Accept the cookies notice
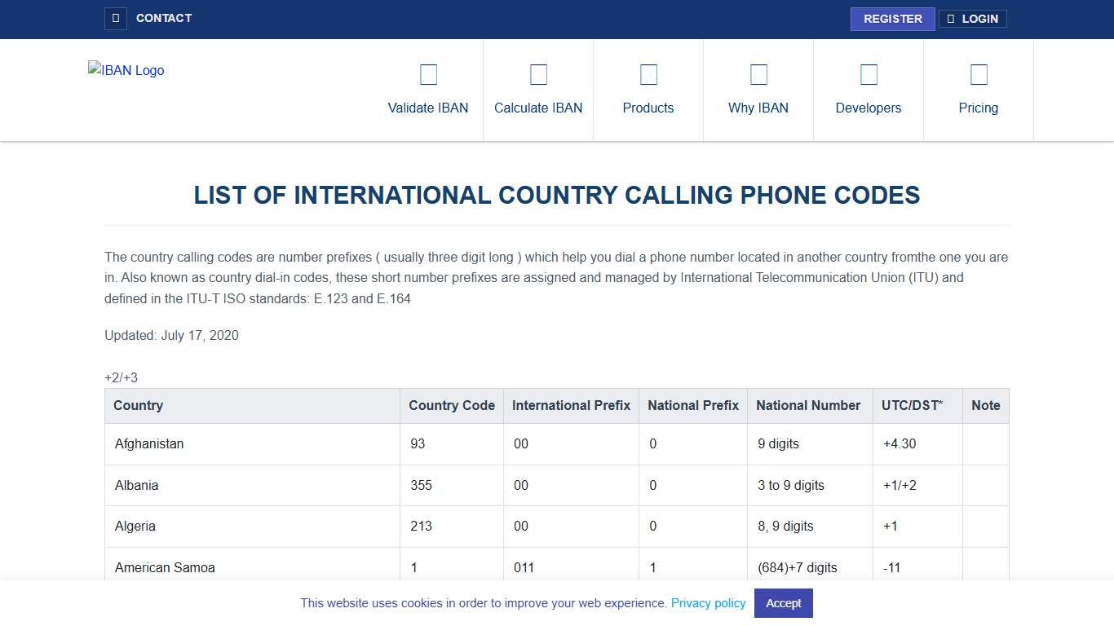 point(783,603)
